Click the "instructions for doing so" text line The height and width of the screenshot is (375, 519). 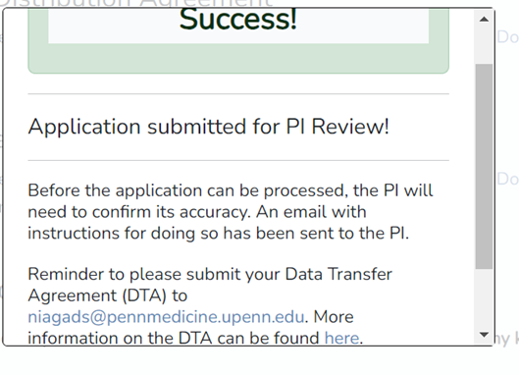click(x=219, y=234)
